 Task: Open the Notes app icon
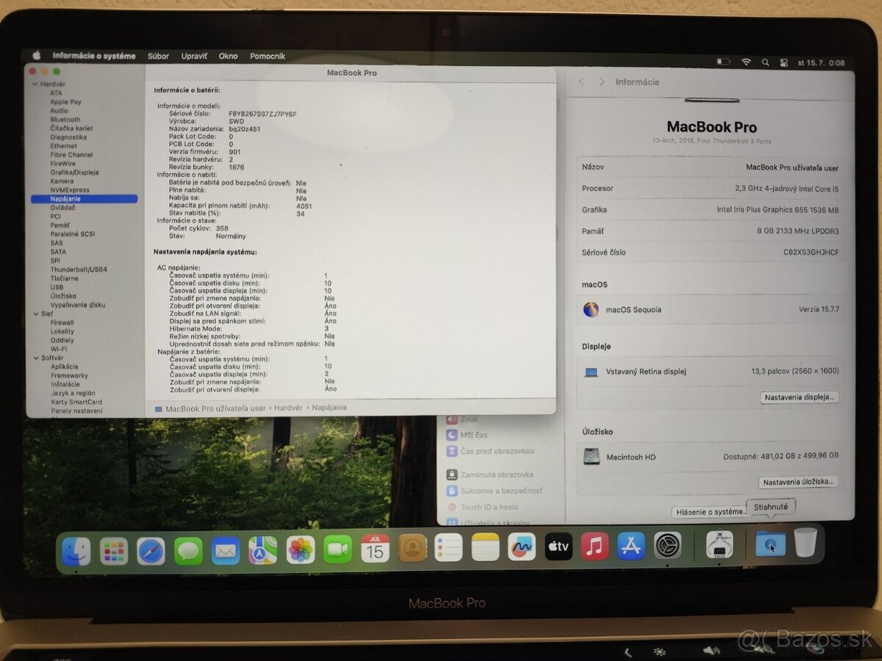[x=485, y=546]
